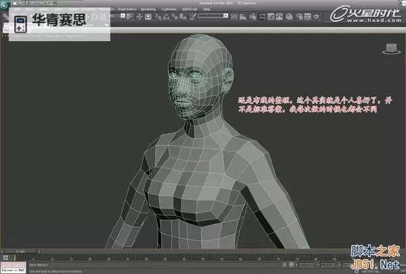Open Edit Named Selection Sets
Screen dimensions: 406x274
(x=193, y=17)
